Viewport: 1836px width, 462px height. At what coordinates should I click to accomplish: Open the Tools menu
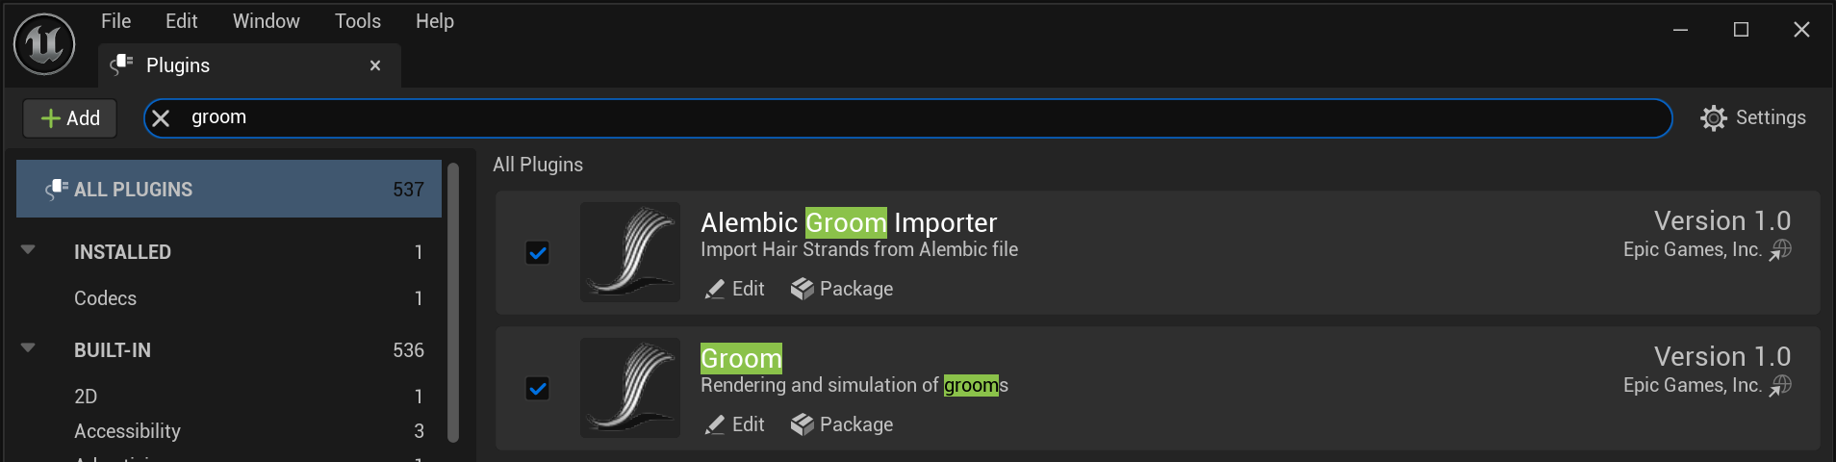pos(357,21)
